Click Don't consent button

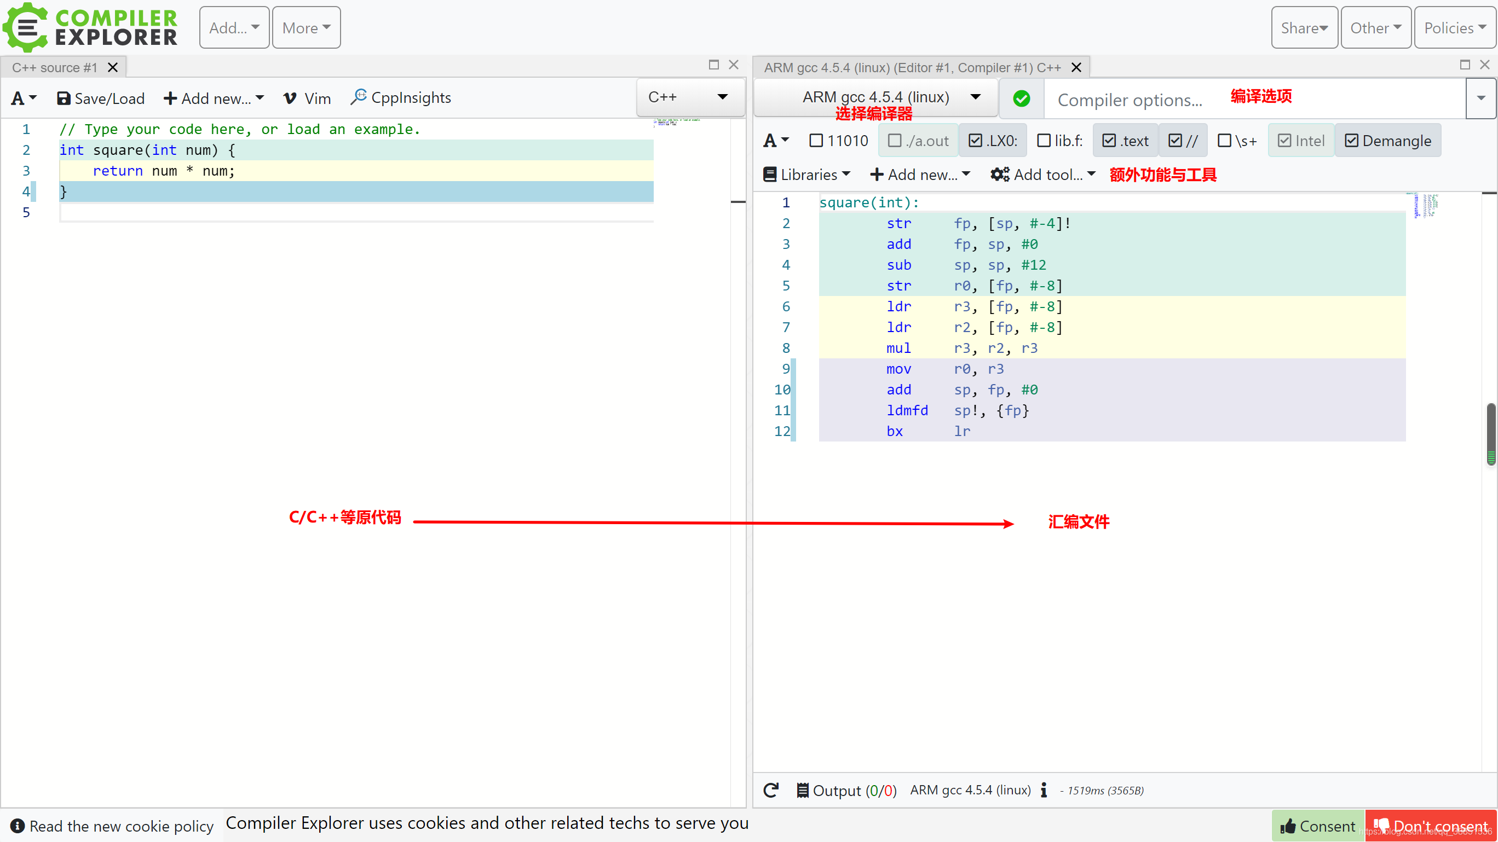[1431, 826]
